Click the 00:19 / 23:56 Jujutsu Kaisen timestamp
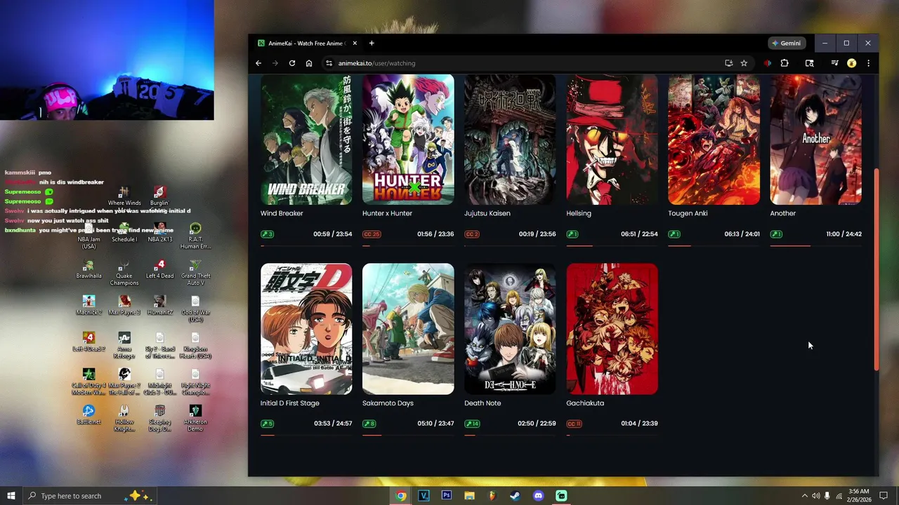Viewport: 899px width, 505px height. pyautogui.click(x=537, y=234)
